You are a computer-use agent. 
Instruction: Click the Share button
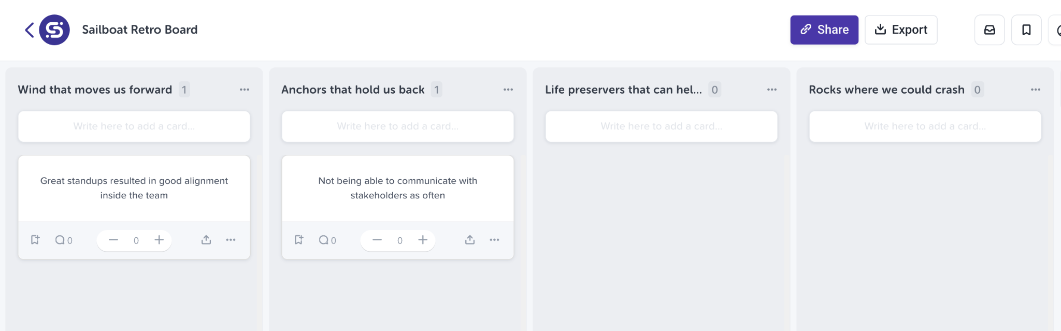[824, 30]
